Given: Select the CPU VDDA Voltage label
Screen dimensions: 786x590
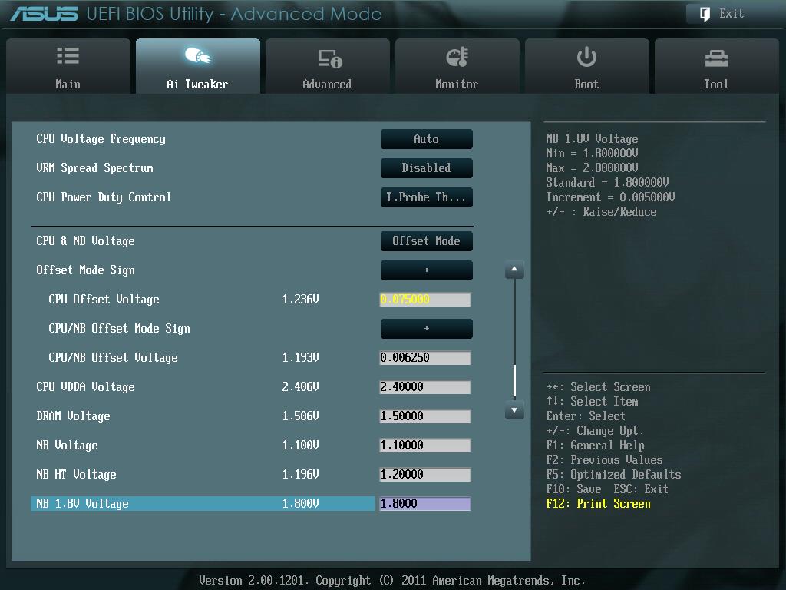Looking at the screenshot, I should click(x=86, y=387).
